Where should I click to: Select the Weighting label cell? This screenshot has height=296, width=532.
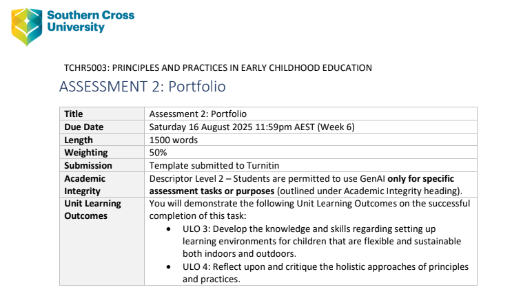coord(85,152)
